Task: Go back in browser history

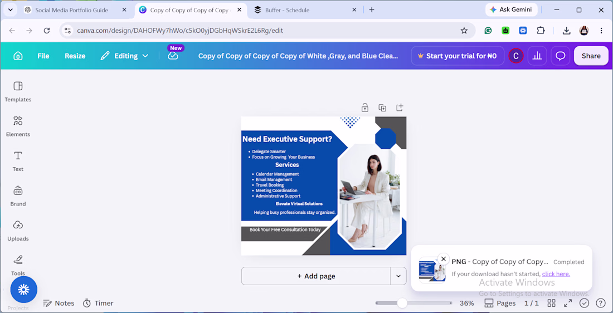Action: point(12,31)
